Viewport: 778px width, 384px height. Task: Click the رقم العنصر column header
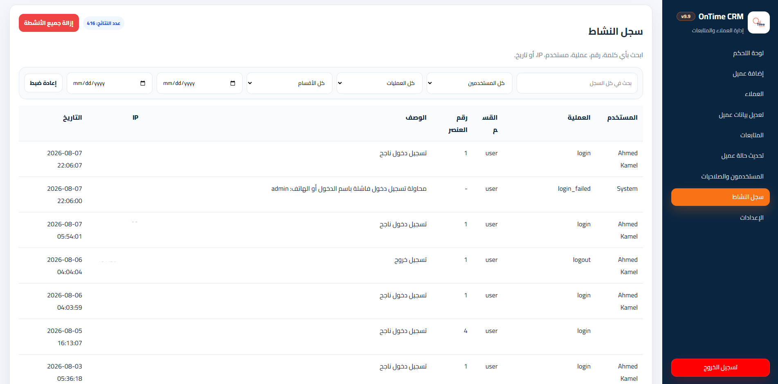coord(458,123)
